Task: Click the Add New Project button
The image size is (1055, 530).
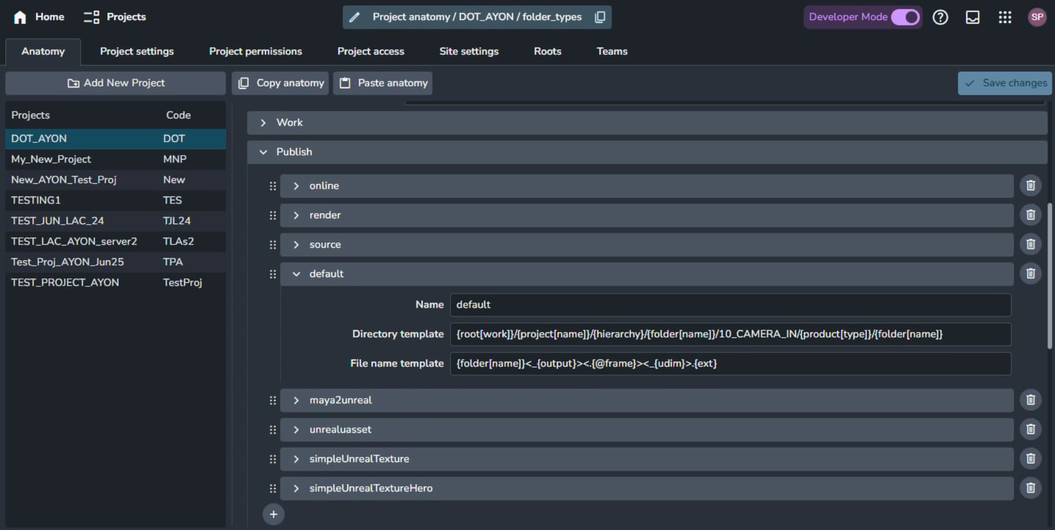Action: pyautogui.click(x=115, y=83)
